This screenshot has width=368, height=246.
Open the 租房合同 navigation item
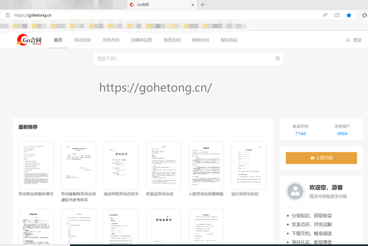201,40
